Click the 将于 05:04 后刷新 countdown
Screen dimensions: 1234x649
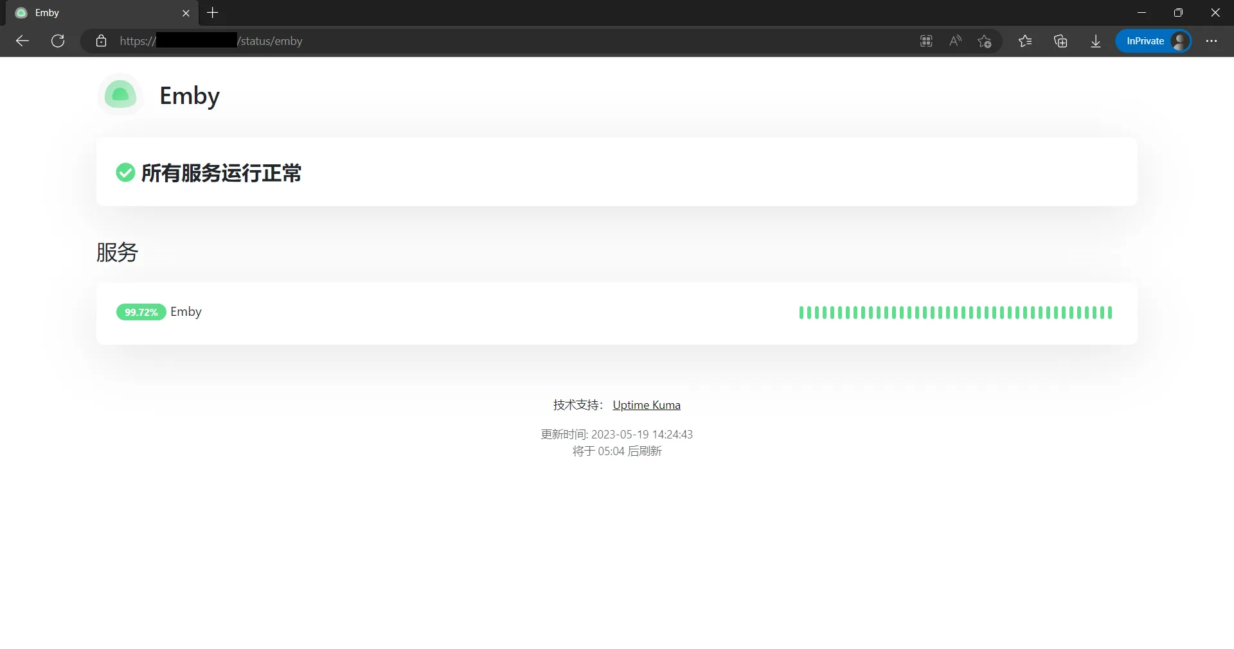(617, 451)
